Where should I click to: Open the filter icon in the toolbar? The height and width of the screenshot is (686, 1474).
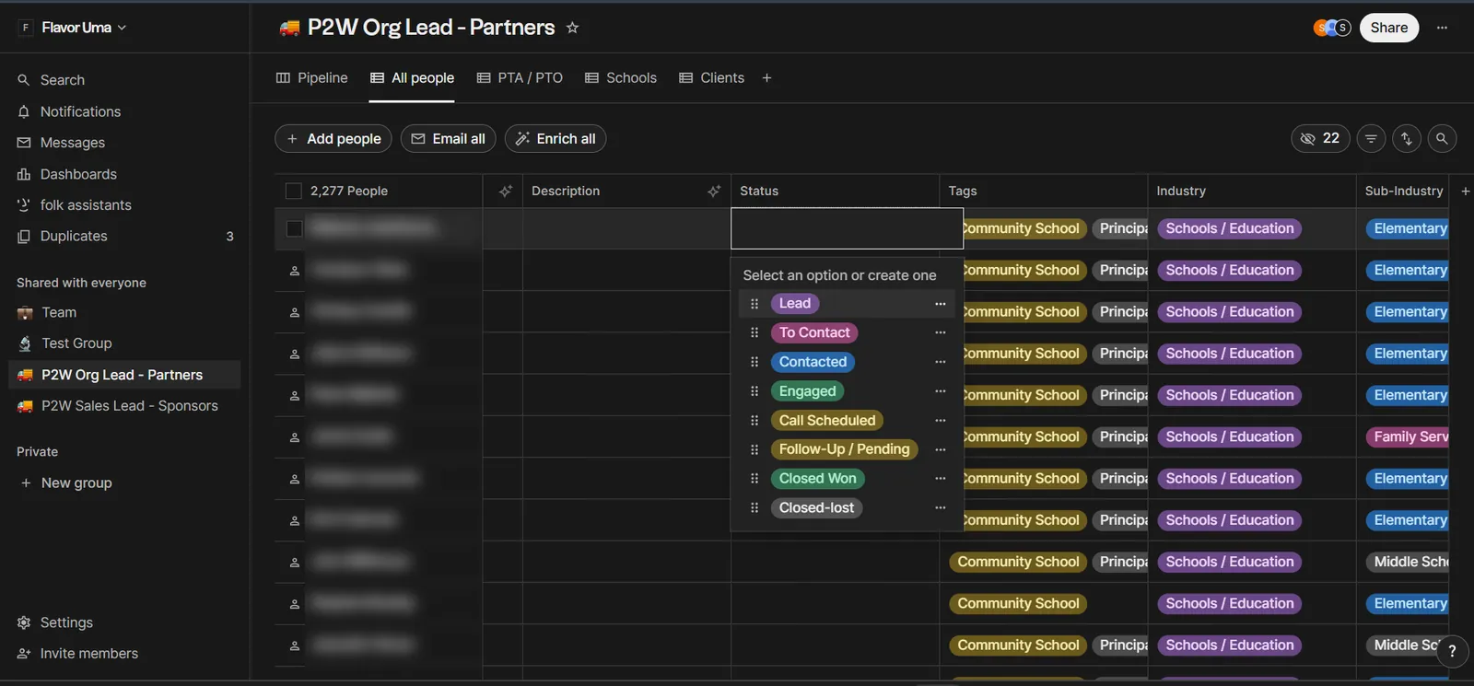[x=1371, y=139]
